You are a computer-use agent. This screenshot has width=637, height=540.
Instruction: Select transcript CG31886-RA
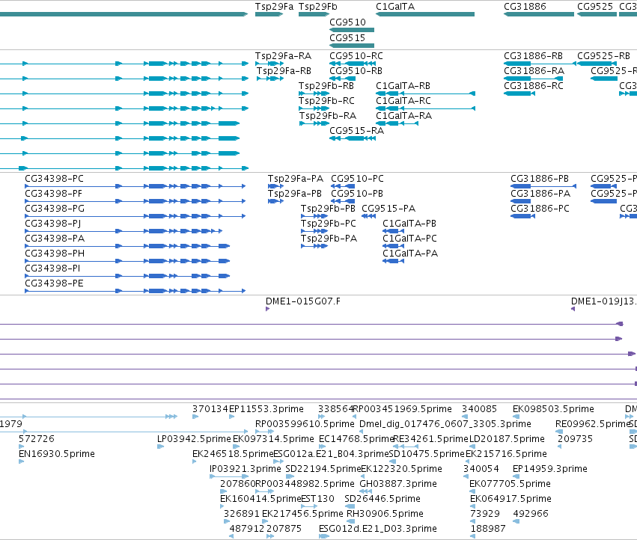click(534, 79)
